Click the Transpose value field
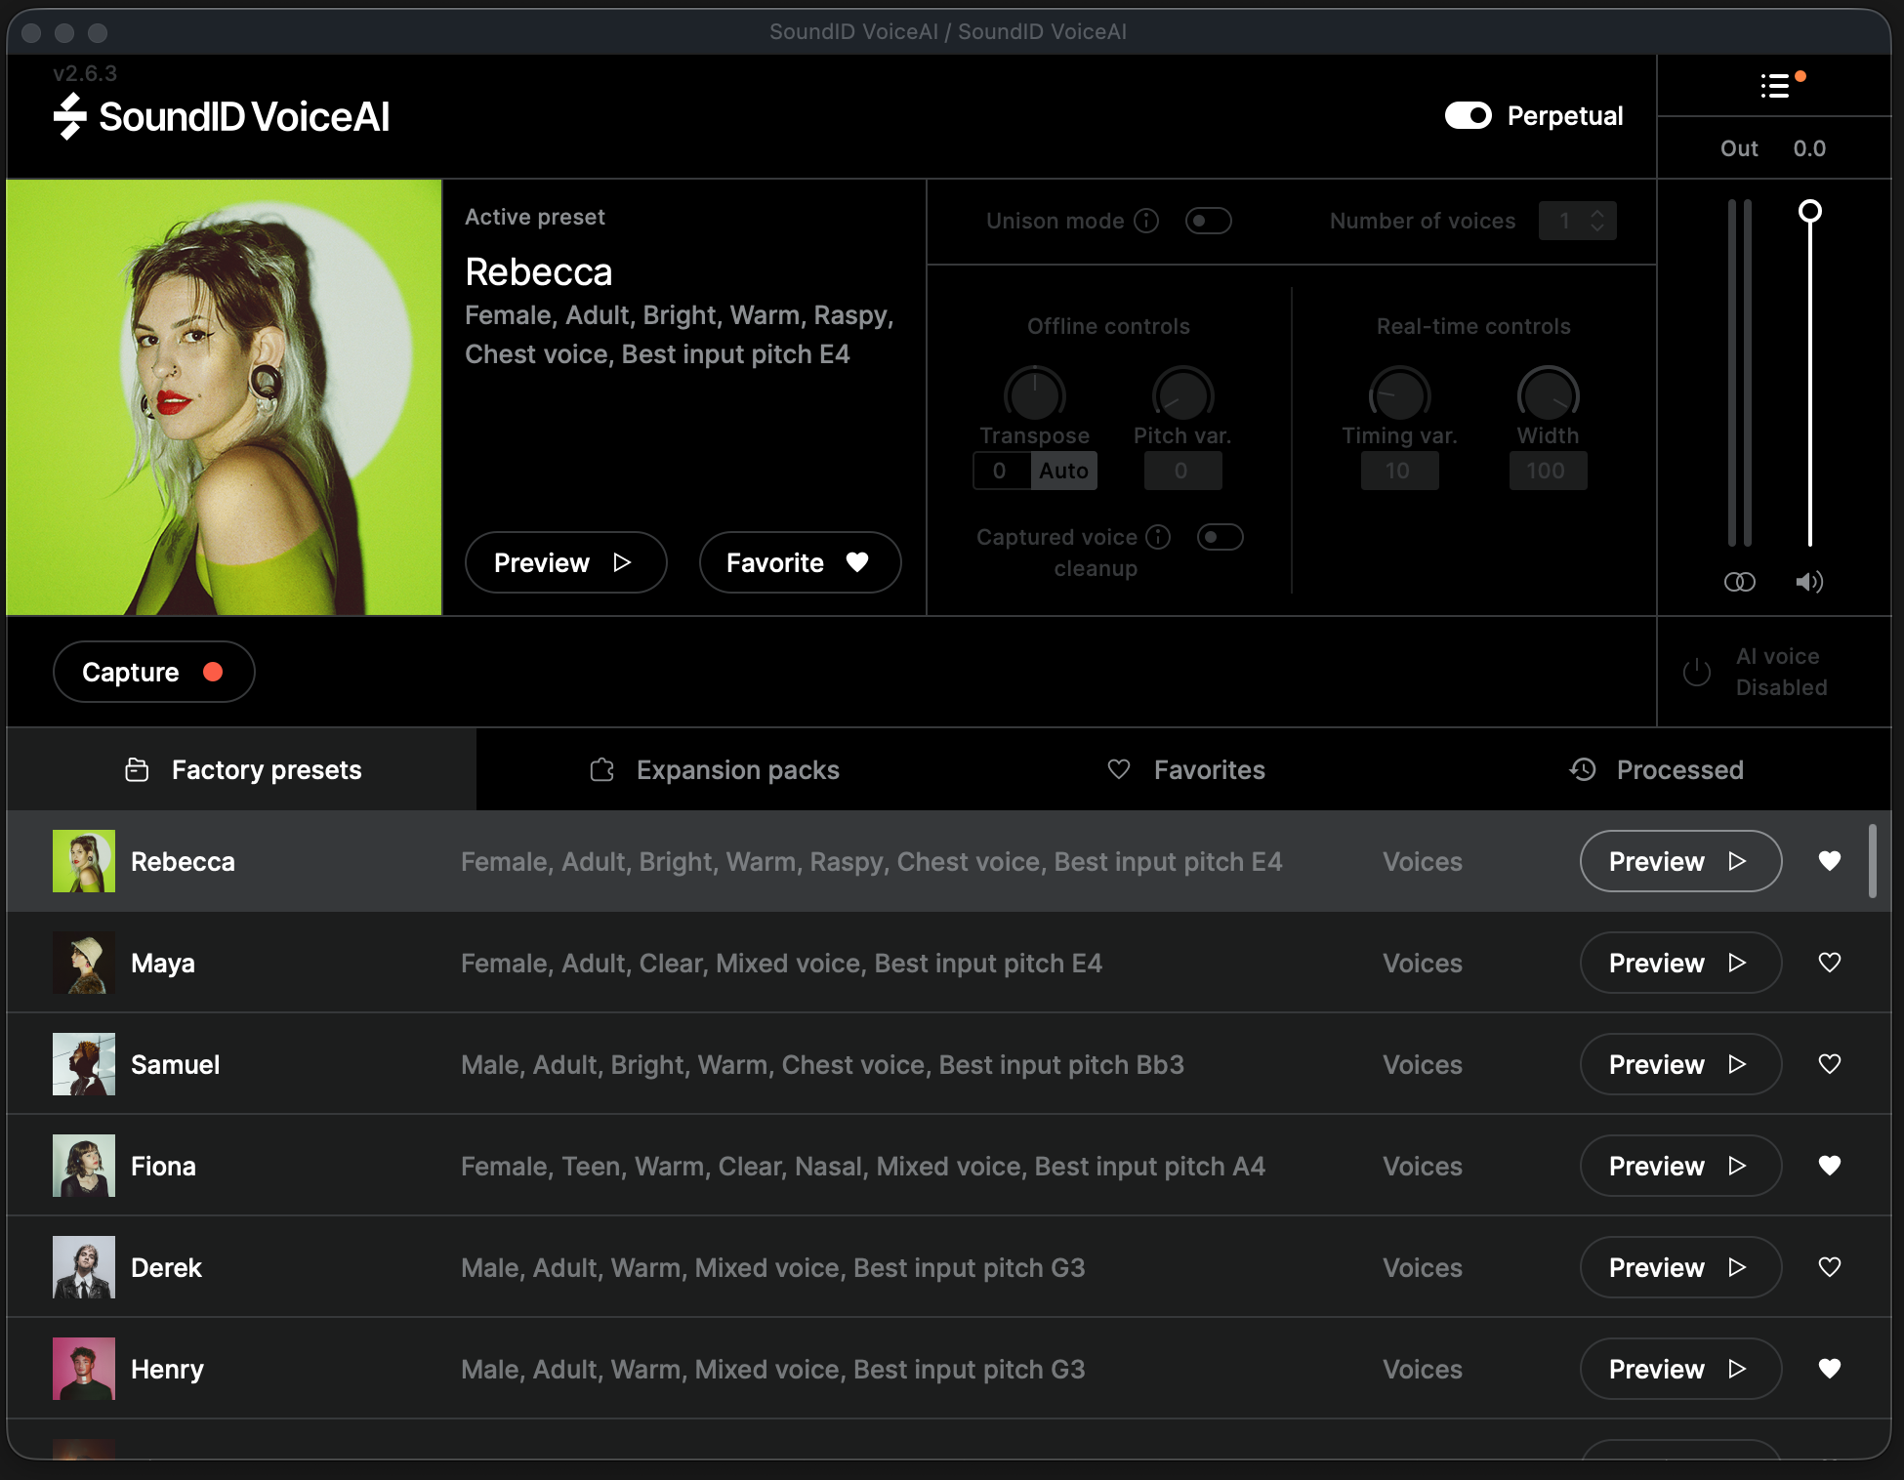The height and width of the screenshot is (1480, 1904). pyautogui.click(x=1001, y=471)
